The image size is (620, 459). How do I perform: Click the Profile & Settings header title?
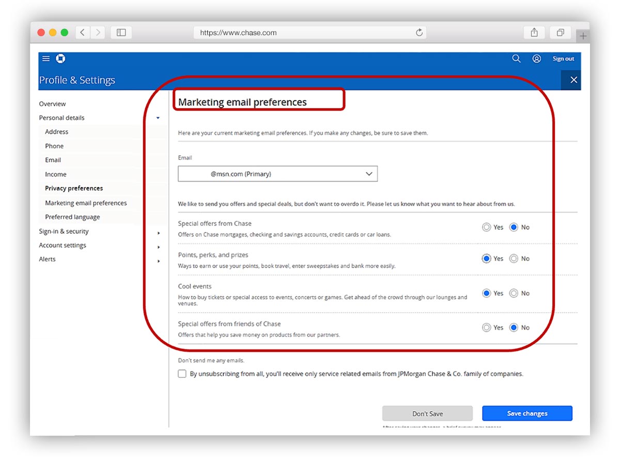(77, 80)
